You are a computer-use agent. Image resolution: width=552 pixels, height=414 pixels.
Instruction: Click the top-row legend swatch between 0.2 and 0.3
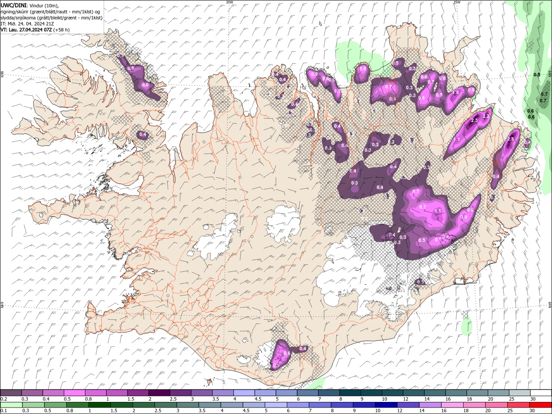[x=11, y=393]
